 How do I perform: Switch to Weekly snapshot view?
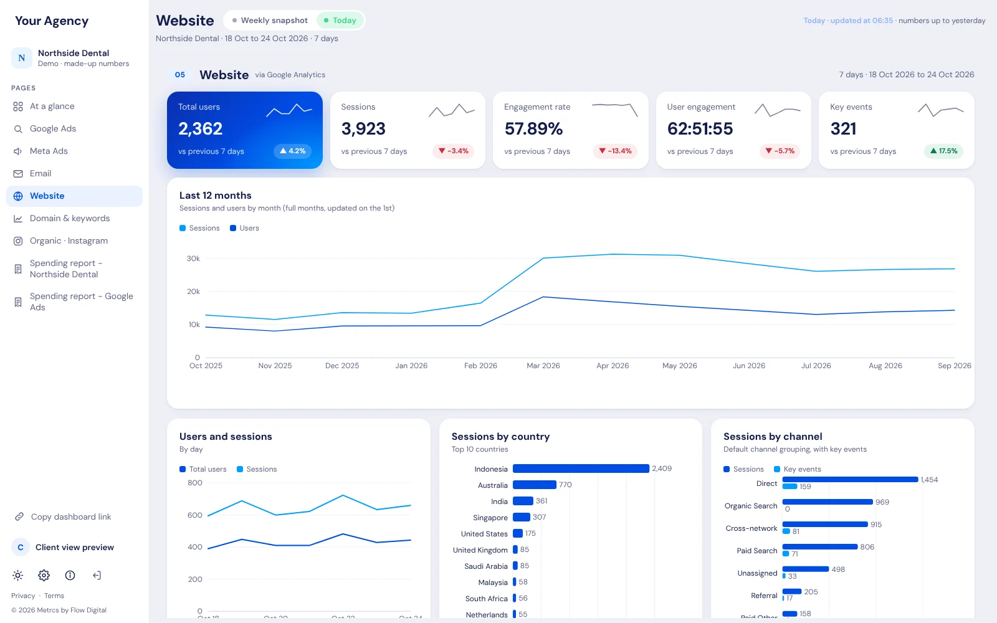point(270,21)
